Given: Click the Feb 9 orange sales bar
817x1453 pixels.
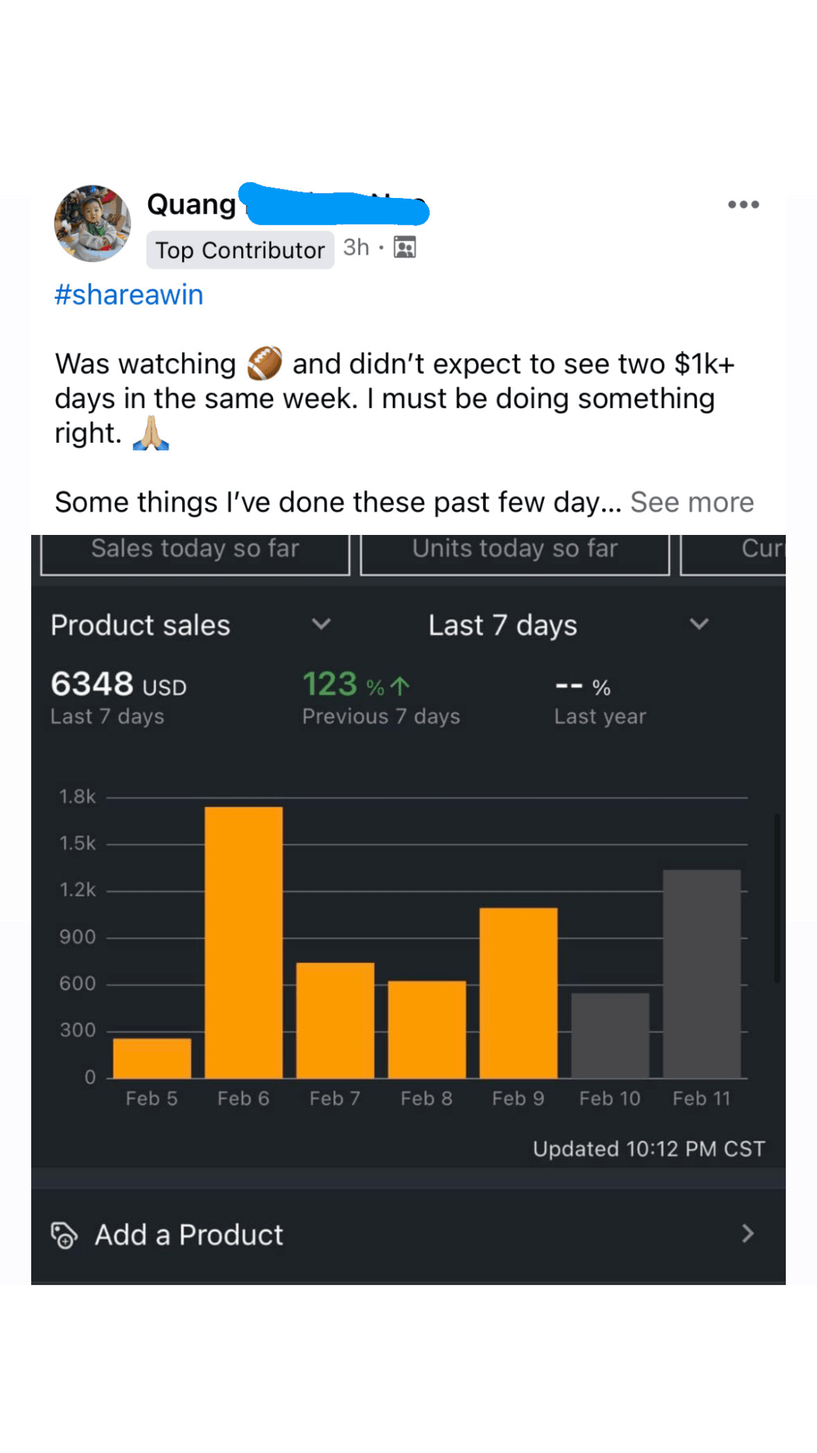Looking at the screenshot, I should (x=518, y=993).
